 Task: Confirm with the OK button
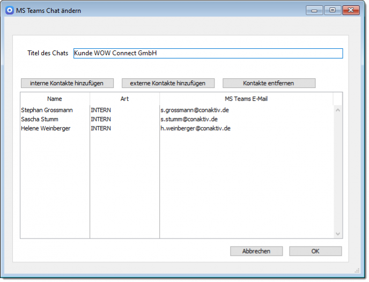(x=315, y=251)
